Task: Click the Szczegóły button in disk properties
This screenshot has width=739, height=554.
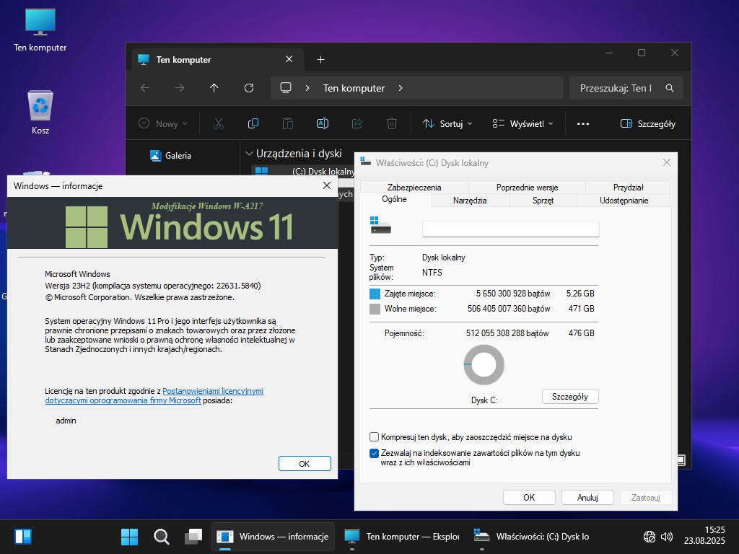Action: coord(569,397)
